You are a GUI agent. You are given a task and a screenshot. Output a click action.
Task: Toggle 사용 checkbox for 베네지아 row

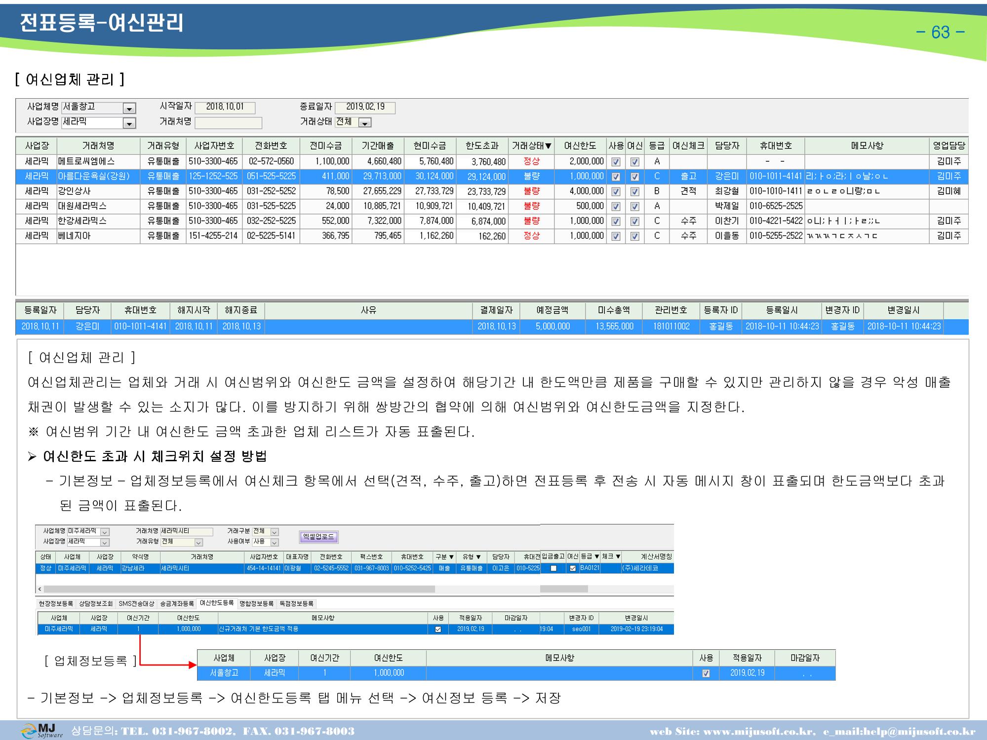[616, 236]
